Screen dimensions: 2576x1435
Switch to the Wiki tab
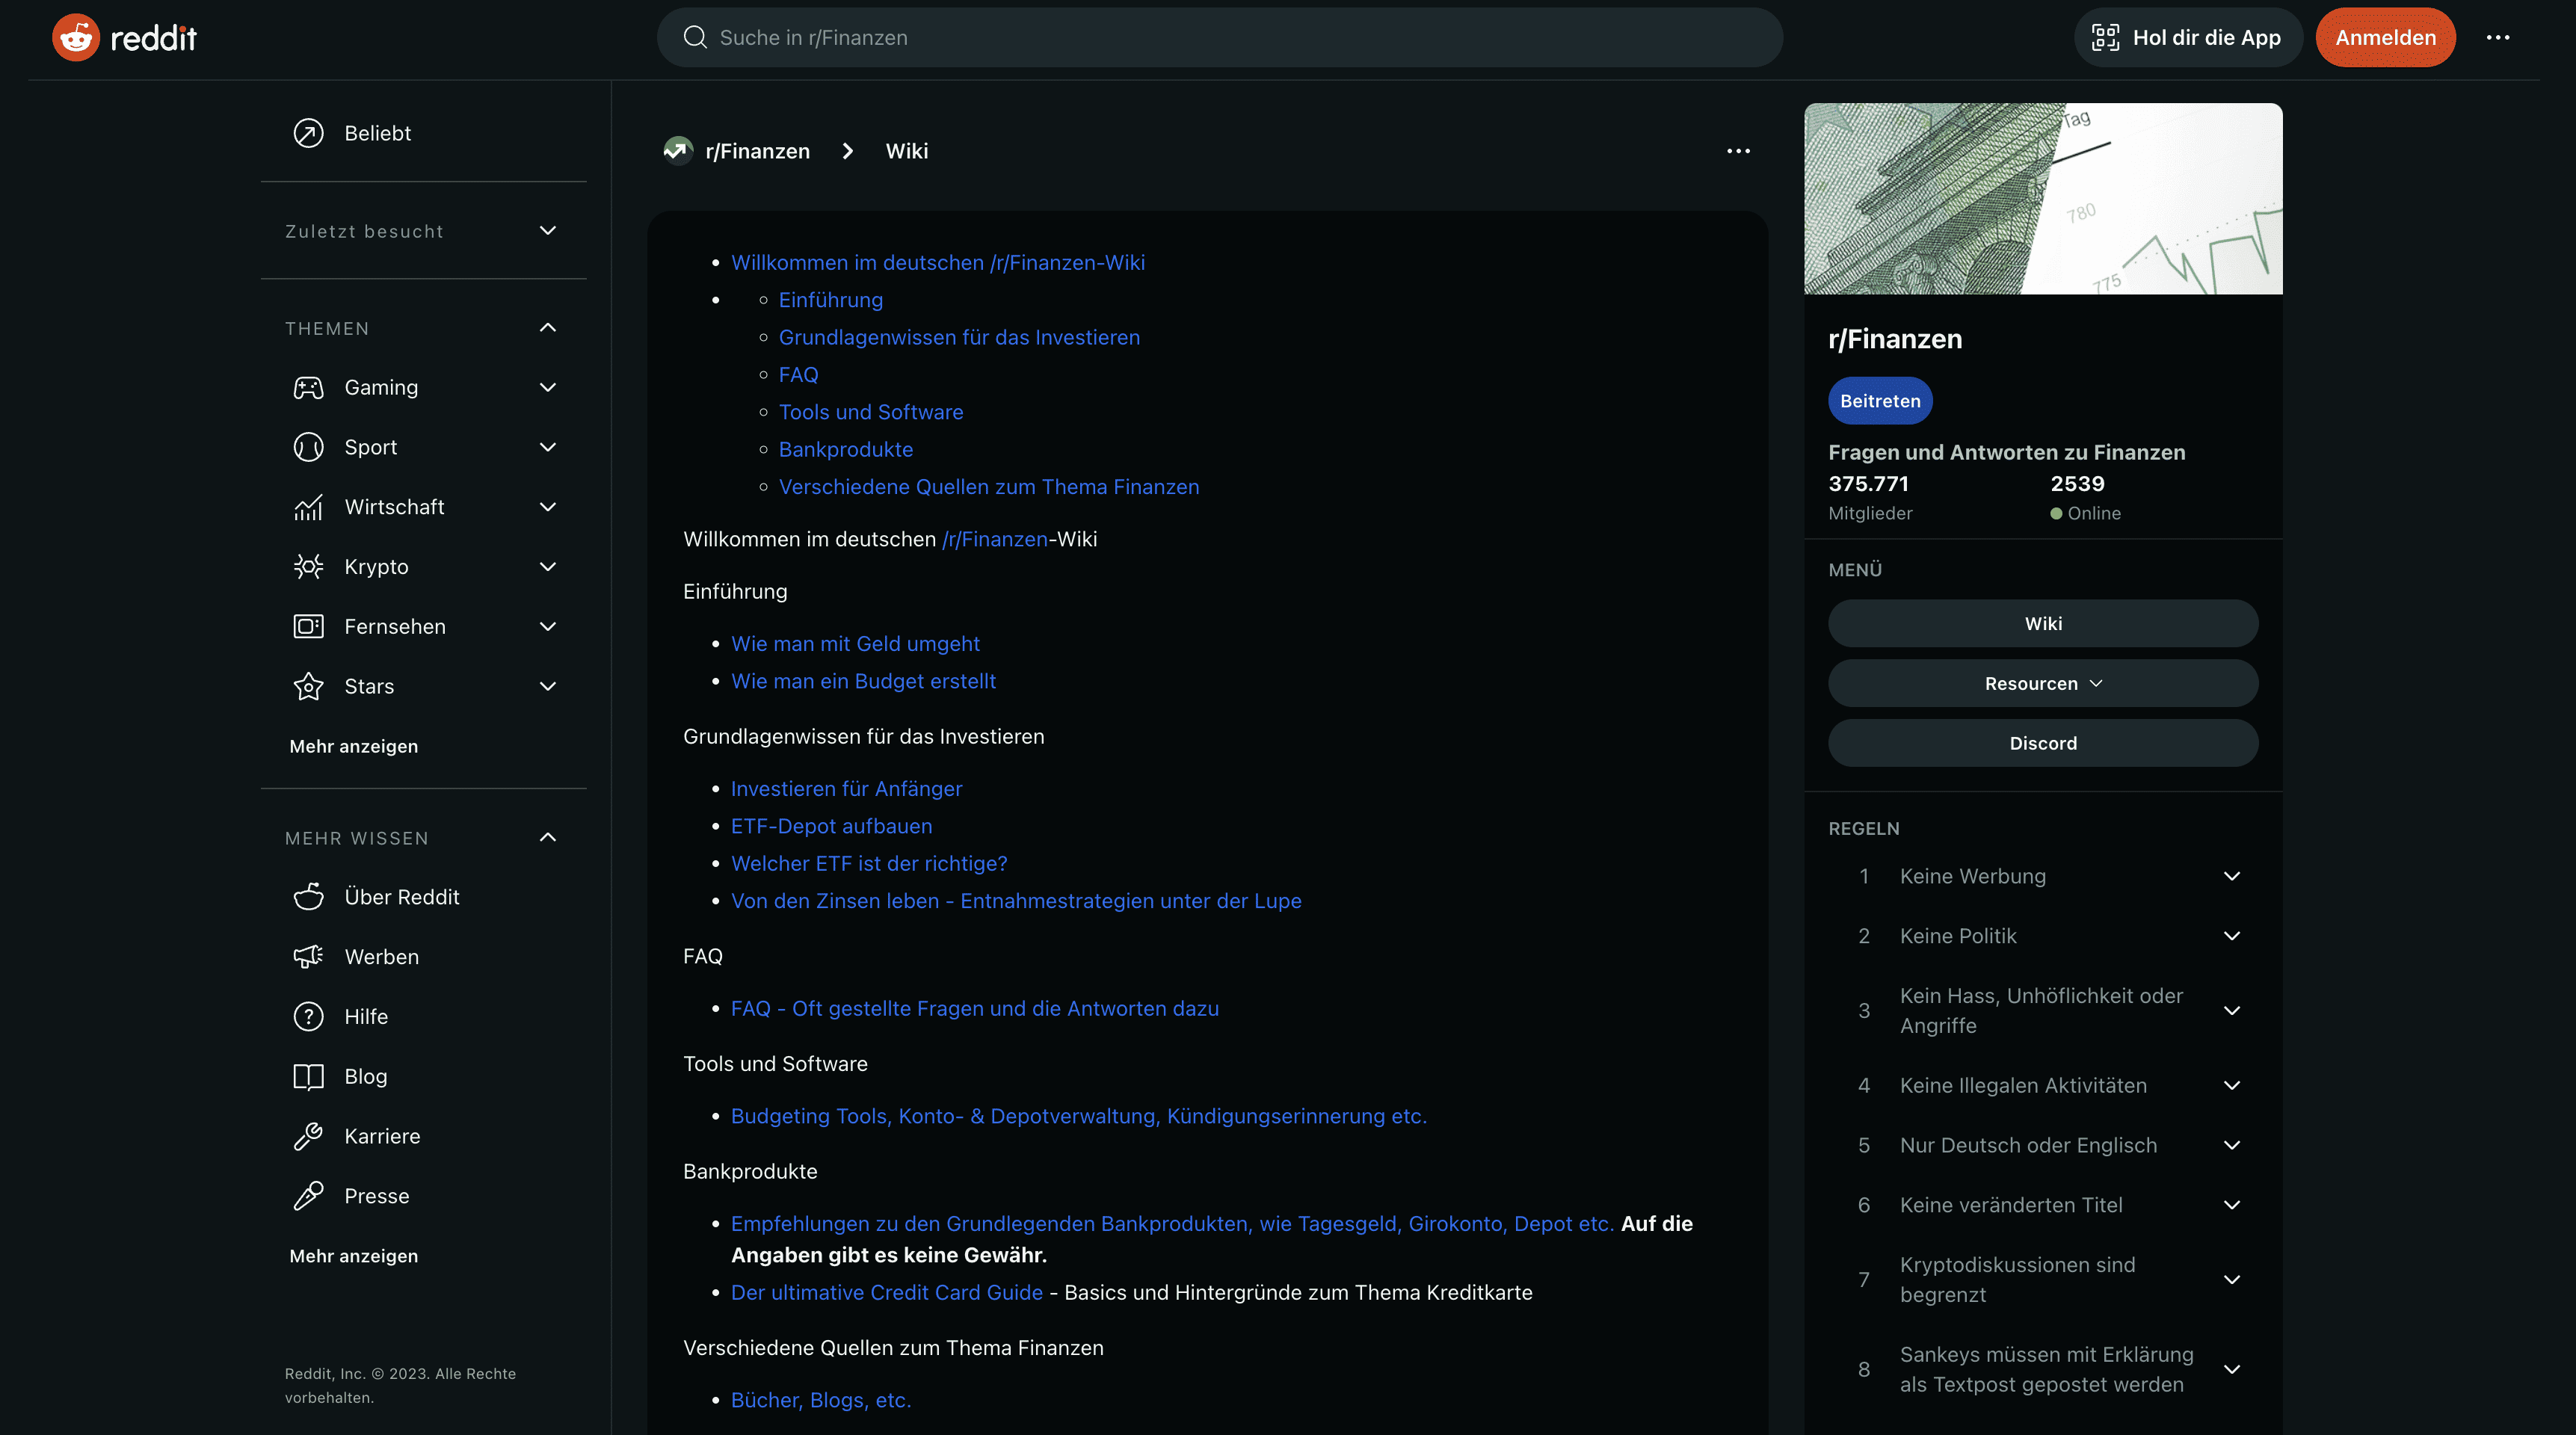click(2043, 623)
